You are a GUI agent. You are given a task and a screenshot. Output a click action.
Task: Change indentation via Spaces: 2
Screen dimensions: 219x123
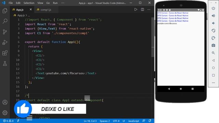[105, 121]
